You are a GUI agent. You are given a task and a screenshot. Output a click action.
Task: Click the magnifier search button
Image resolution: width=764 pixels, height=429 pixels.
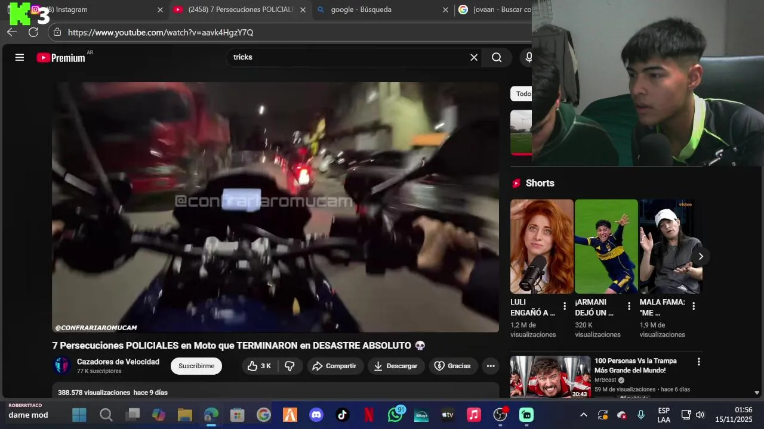click(x=497, y=57)
